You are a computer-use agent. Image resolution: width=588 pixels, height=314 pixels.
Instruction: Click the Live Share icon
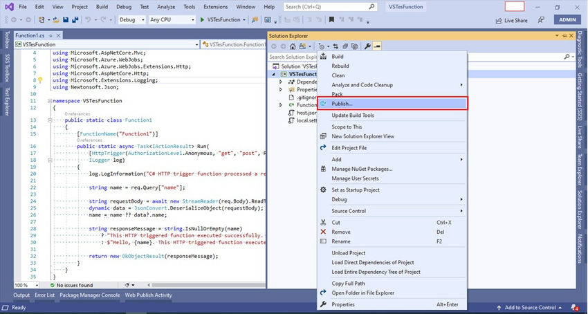click(x=499, y=20)
